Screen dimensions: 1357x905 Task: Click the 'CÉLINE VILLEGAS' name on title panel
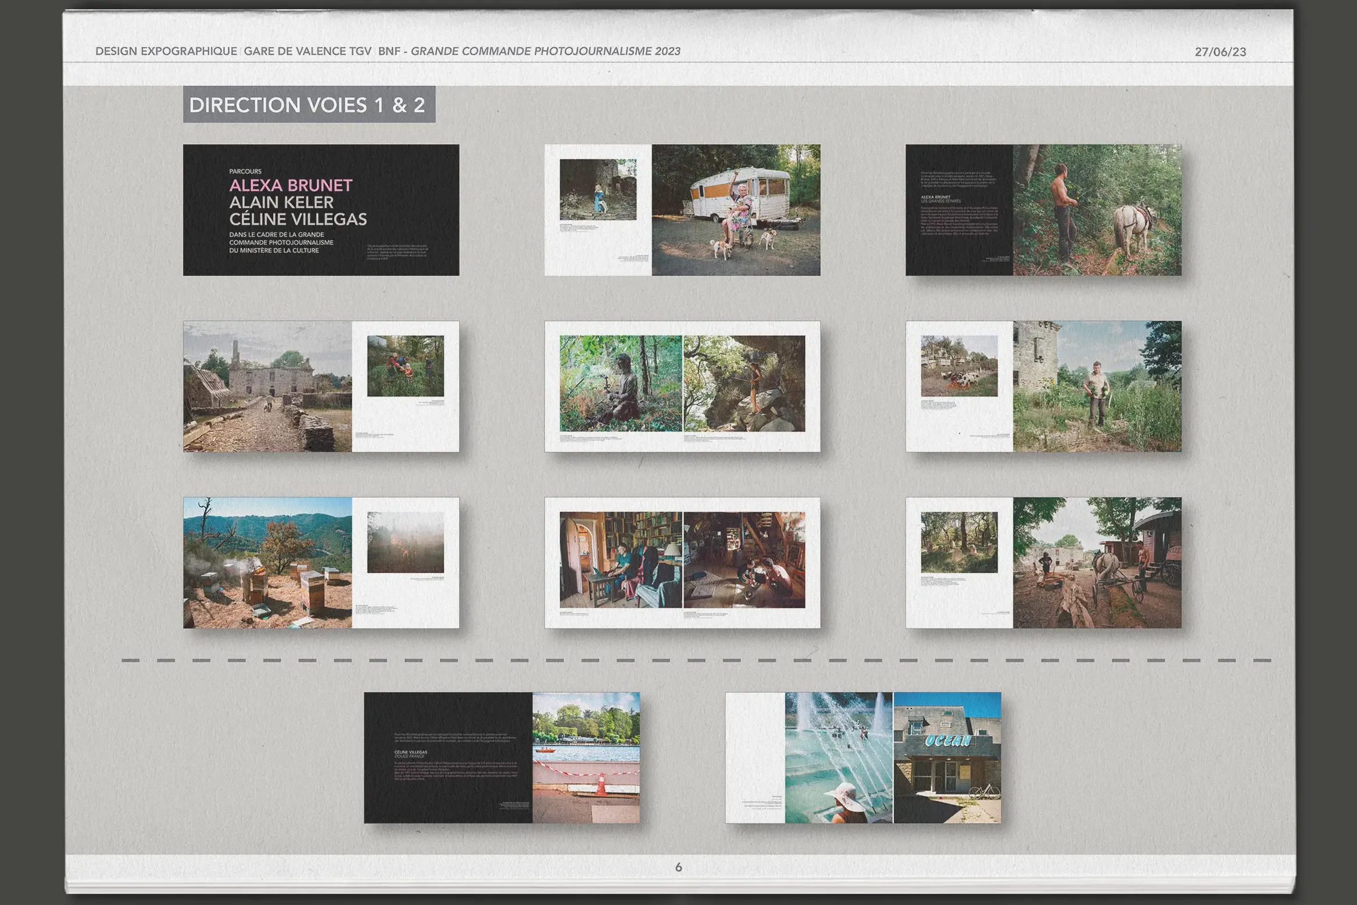[x=298, y=219]
